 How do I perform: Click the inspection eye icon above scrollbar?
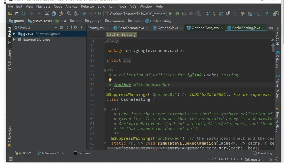point(273,40)
